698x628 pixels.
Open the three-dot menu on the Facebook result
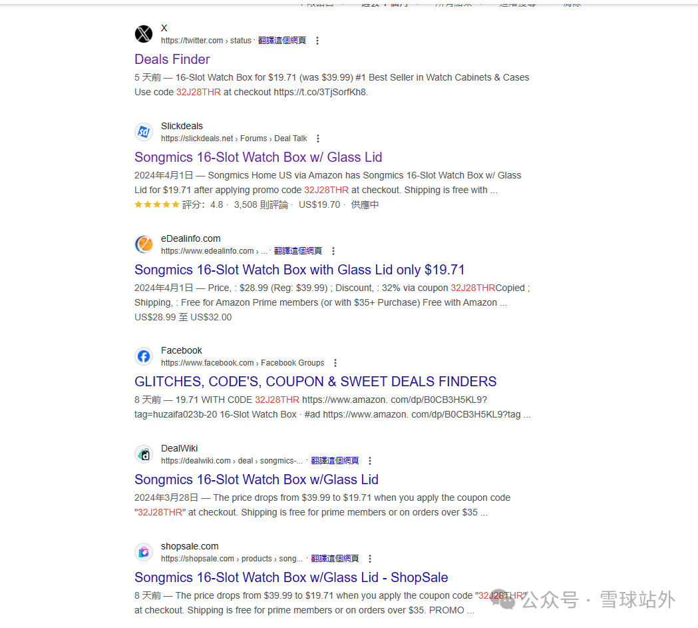(x=335, y=362)
